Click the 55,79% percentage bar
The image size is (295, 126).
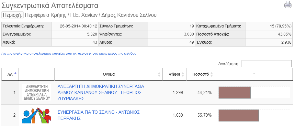point(239,115)
